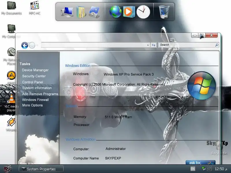This screenshot has height=173, width=231.
Task: Launch the media player dock icon
Action: (129, 12)
